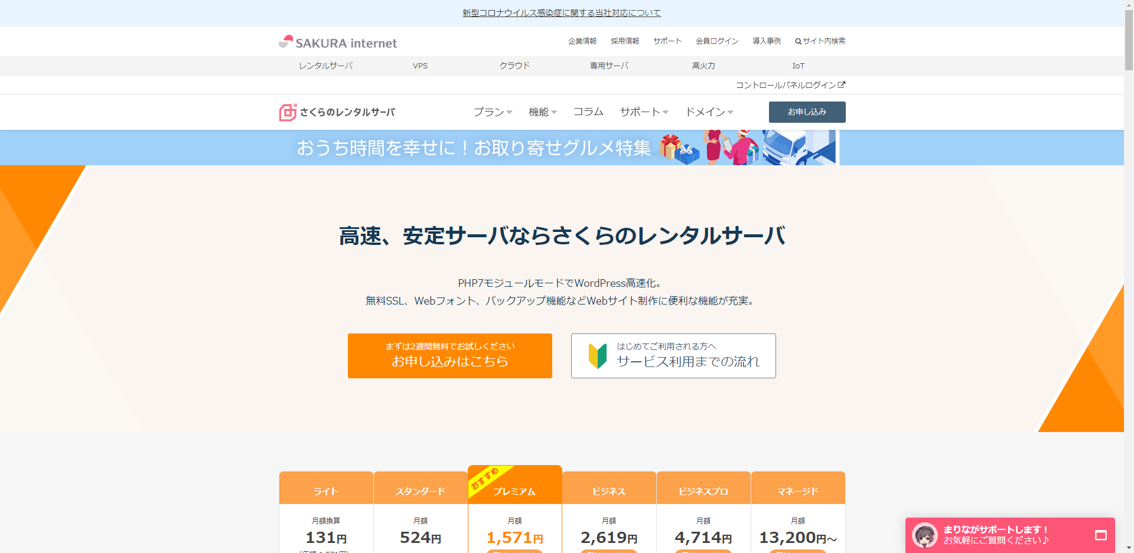
Task: Open the COVID-19 response notice link
Action: [x=562, y=13]
